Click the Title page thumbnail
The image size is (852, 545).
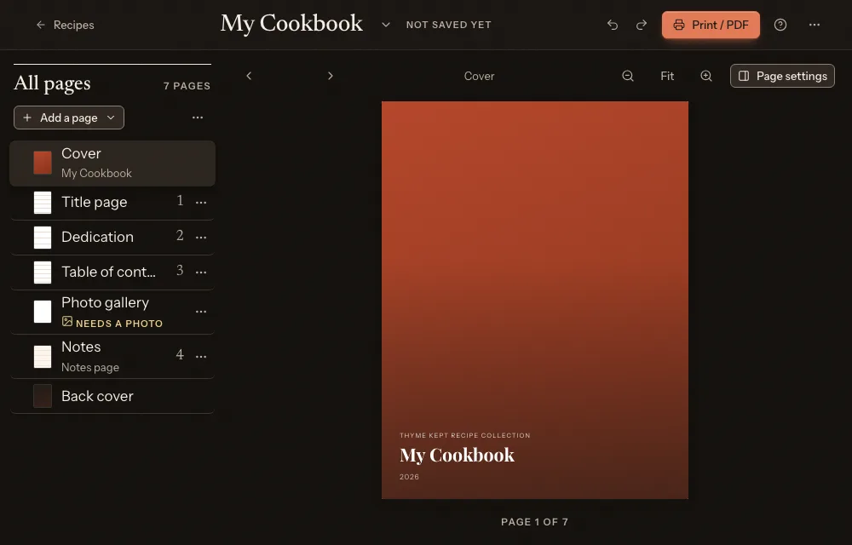(x=43, y=203)
